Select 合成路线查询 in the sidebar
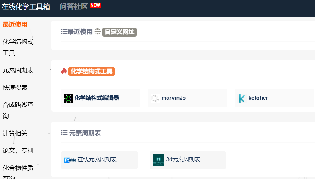Screen dimensions: 315x179 click(x=18, y=110)
